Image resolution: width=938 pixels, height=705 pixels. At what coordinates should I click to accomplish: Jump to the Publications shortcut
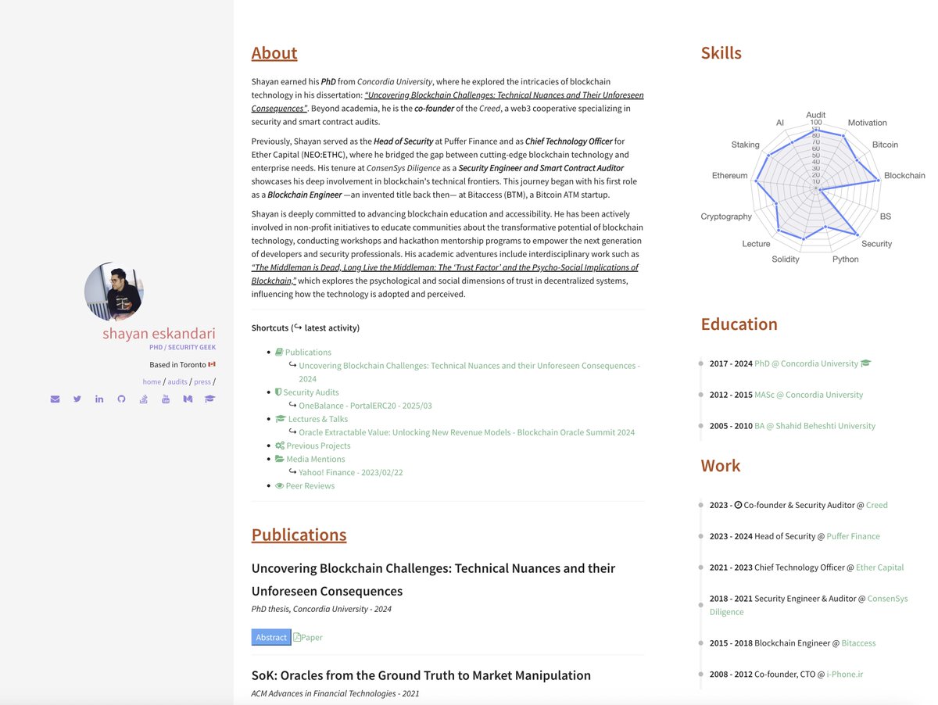pyautogui.click(x=308, y=352)
